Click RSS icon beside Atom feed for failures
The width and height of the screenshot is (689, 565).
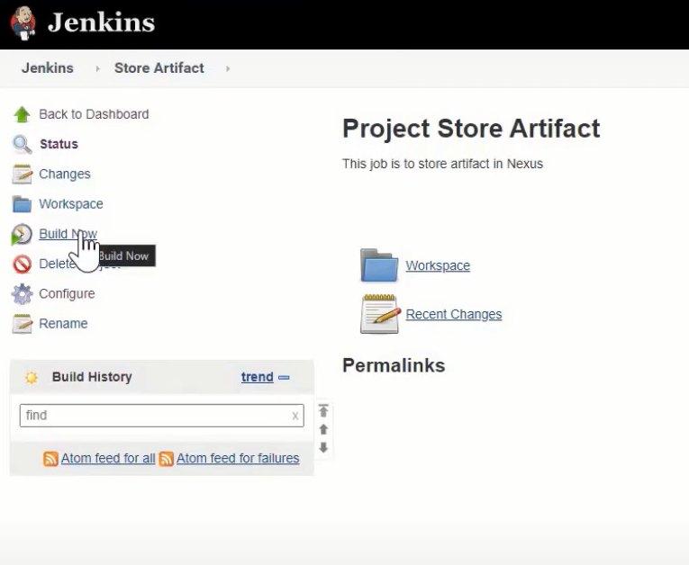(x=166, y=459)
